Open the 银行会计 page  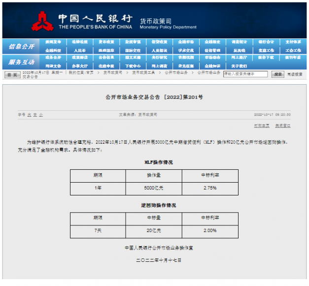(266, 42)
